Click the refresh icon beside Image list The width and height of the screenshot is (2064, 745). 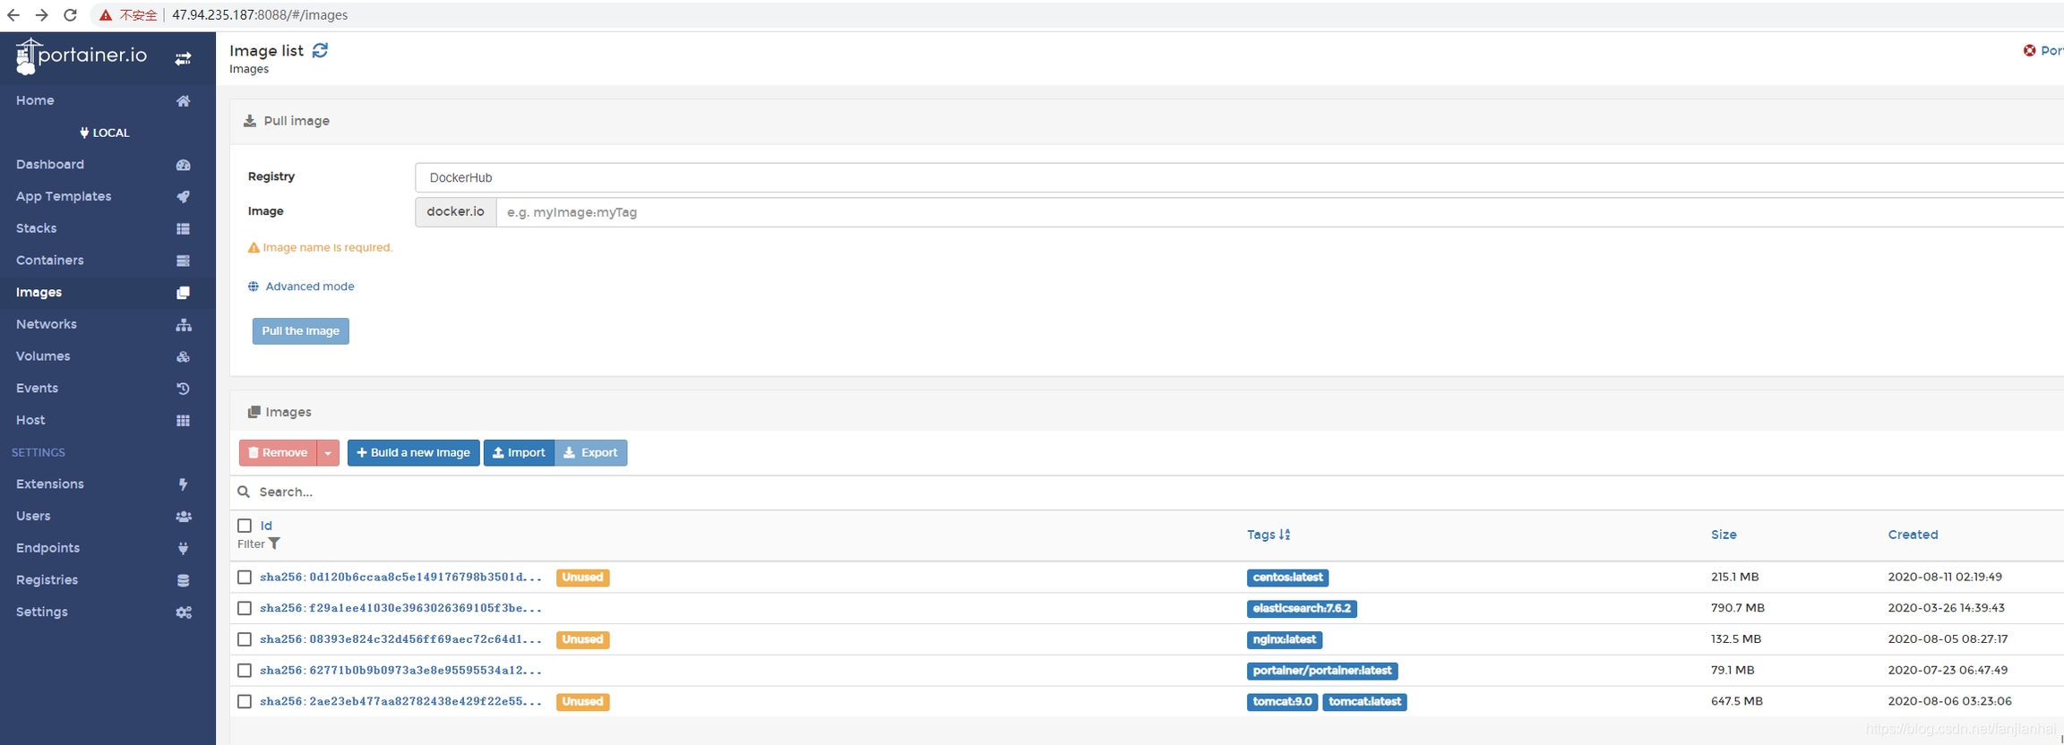320,51
